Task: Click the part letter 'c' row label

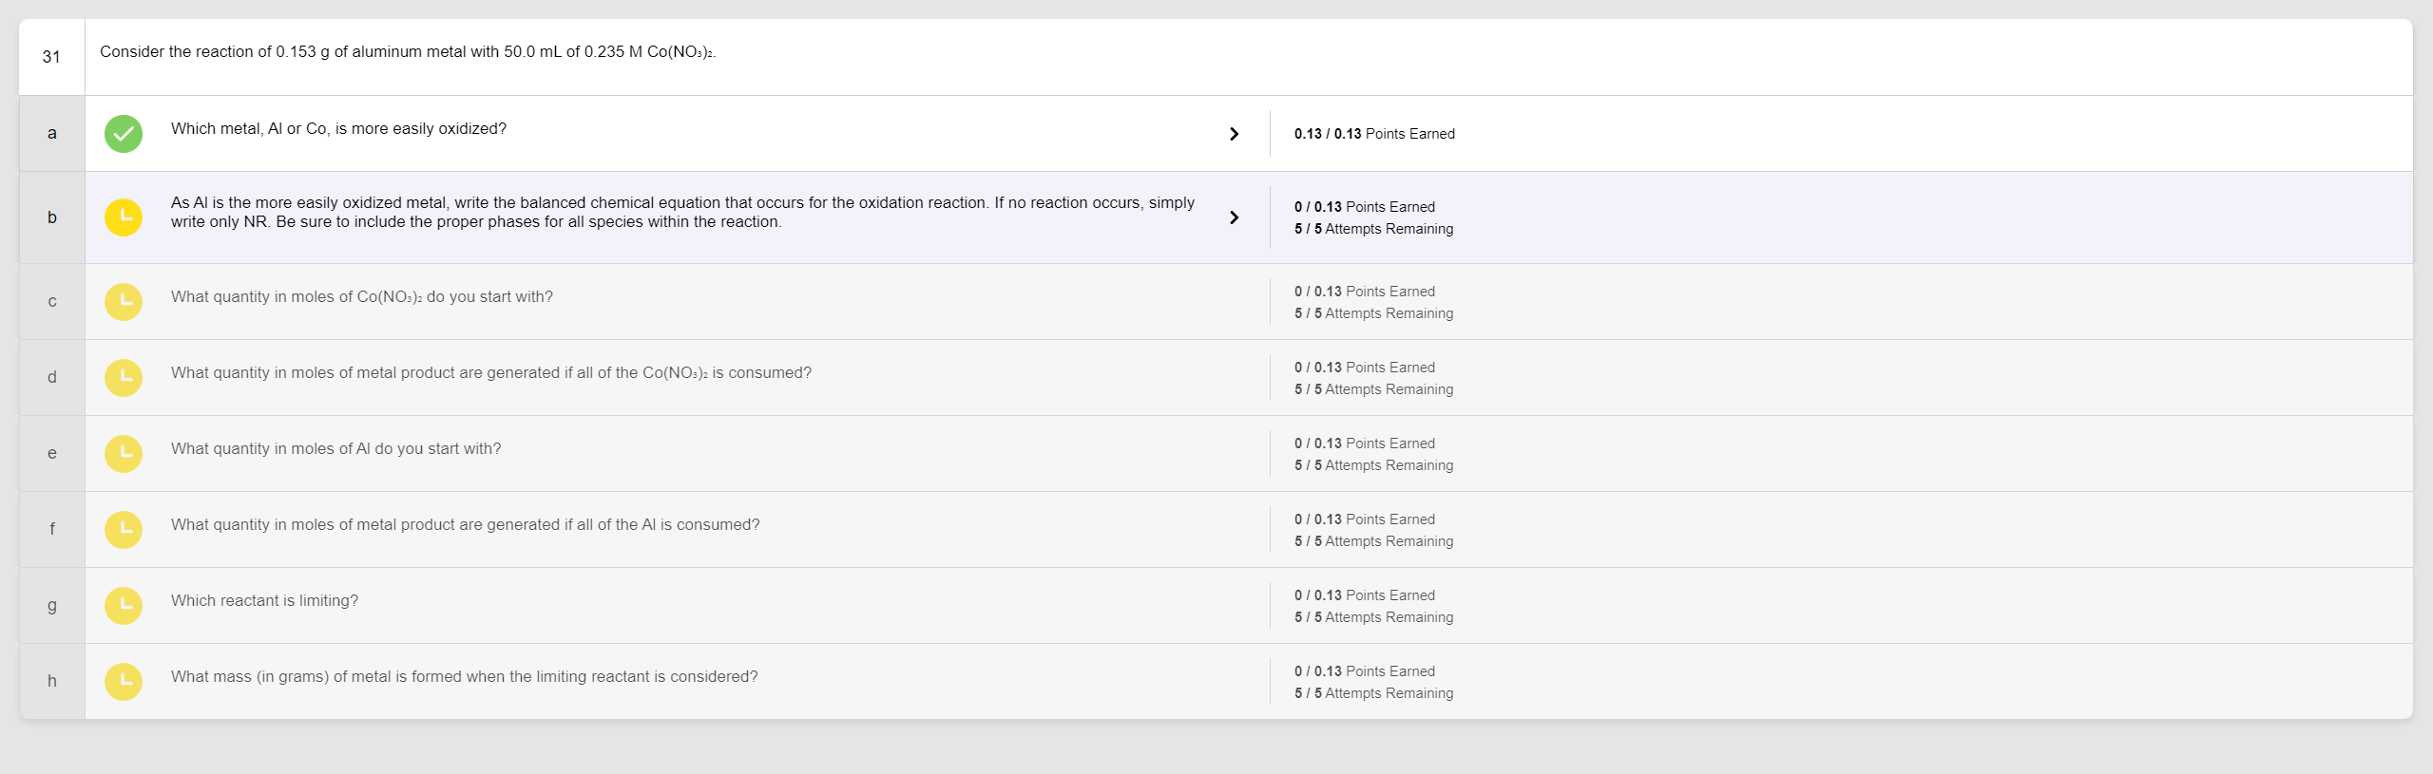Action: pos(52,302)
